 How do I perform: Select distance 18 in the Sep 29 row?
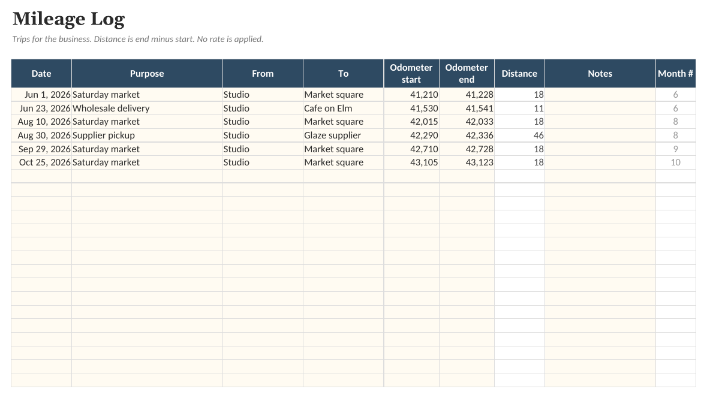click(x=519, y=149)
